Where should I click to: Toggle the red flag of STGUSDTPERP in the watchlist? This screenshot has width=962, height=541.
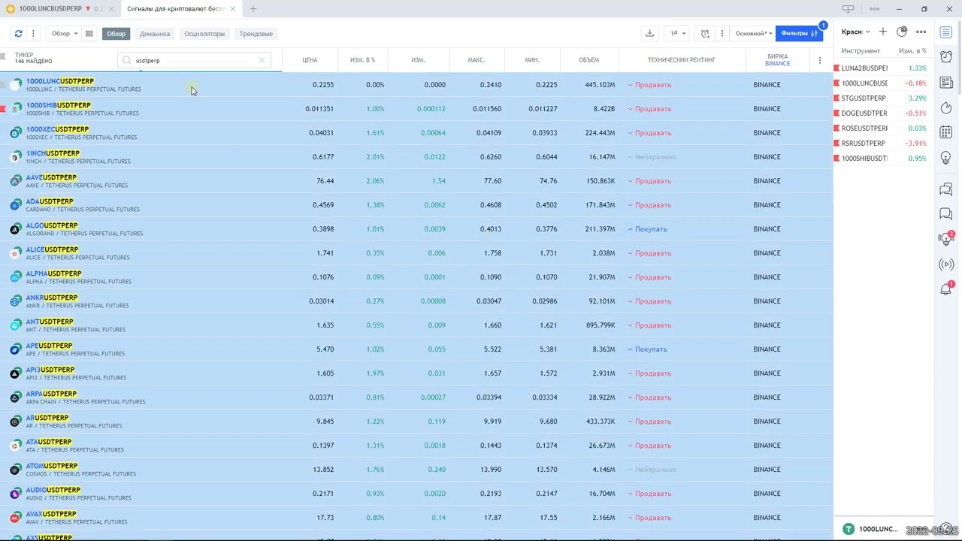click(x=837, y=98)
